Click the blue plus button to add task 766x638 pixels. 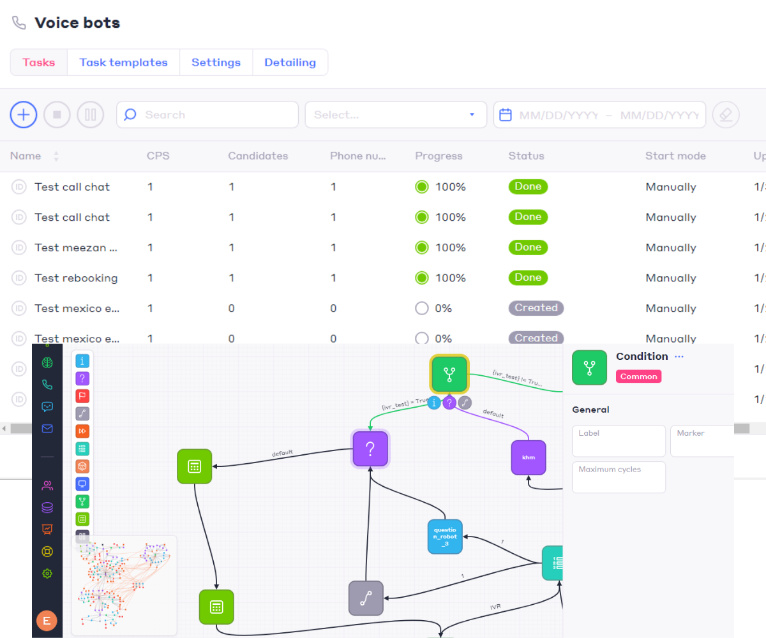click(x=24, y=115)
